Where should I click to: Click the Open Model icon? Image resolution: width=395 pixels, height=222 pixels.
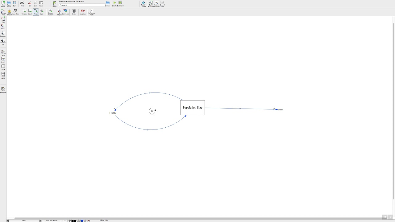coord(9,4)
